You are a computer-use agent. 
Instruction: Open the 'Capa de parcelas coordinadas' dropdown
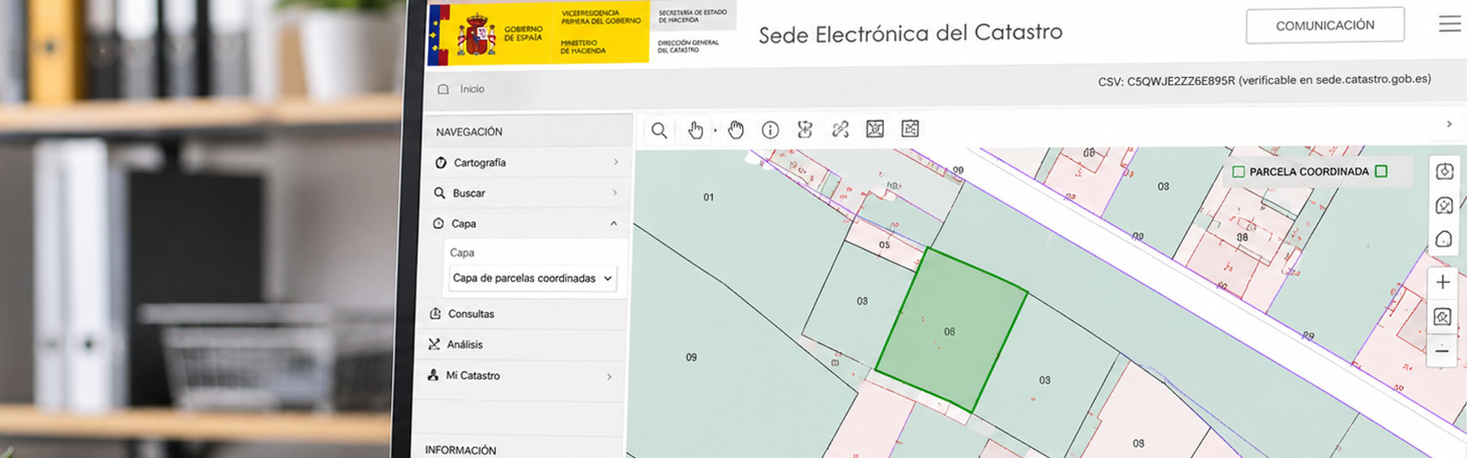[x=533, y=279]
